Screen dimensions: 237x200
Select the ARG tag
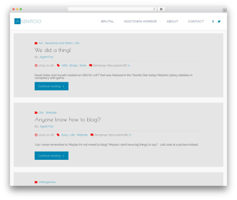tap(64, 65)
